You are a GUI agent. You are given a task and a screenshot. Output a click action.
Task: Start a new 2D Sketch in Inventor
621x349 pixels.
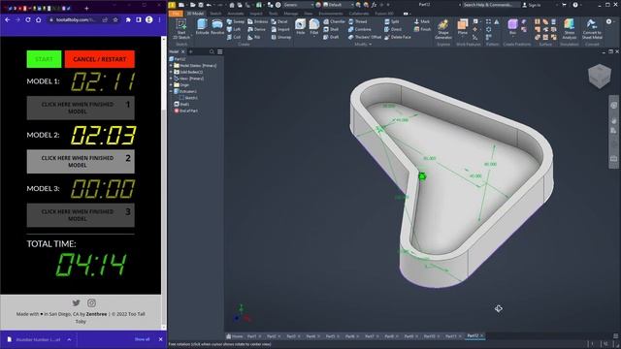click(181, 29)
